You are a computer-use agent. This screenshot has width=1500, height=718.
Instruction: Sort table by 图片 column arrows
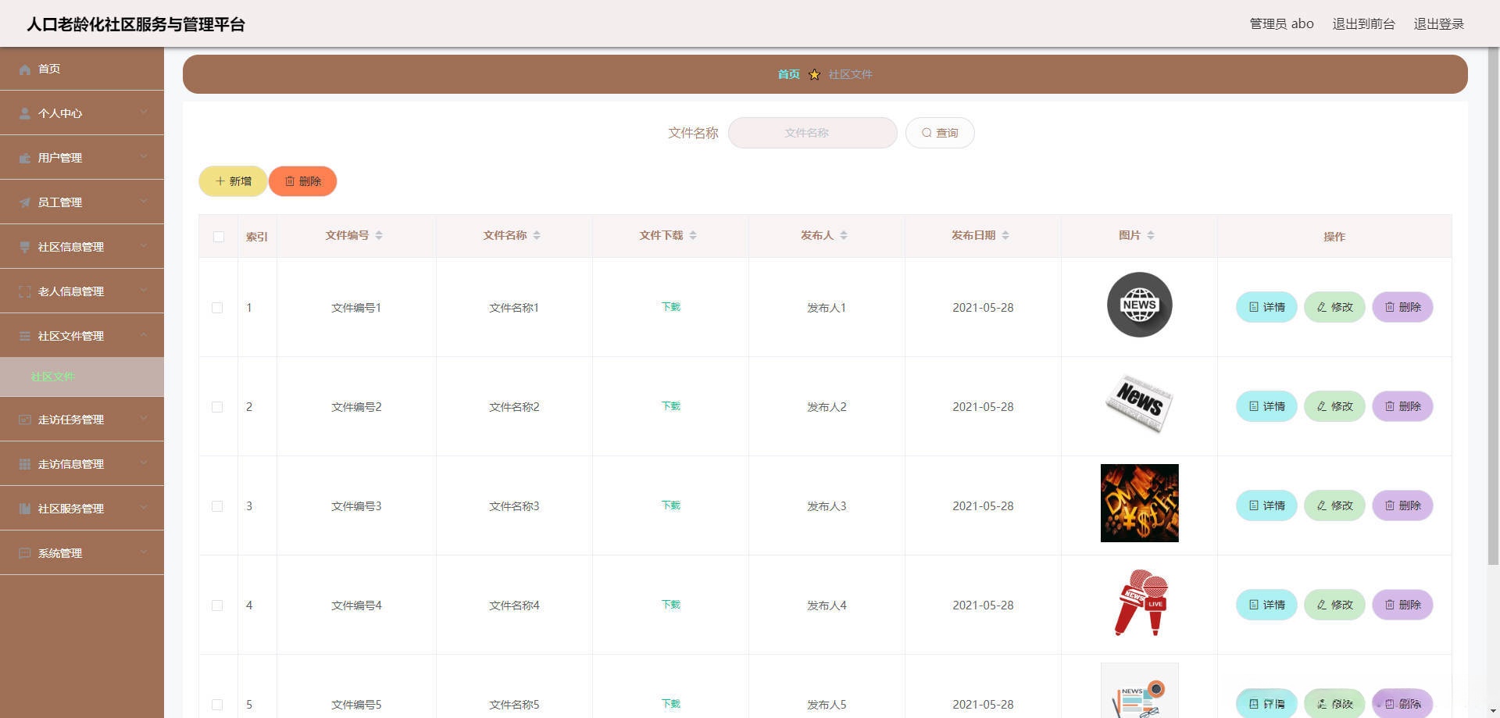(1151, 235)
